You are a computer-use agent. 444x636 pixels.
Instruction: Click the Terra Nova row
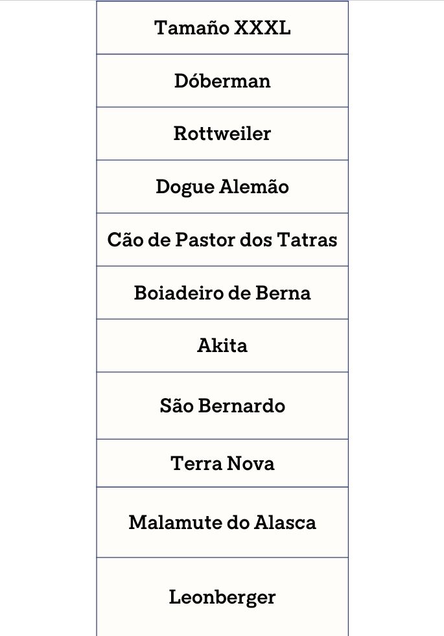tap(222, 463)
